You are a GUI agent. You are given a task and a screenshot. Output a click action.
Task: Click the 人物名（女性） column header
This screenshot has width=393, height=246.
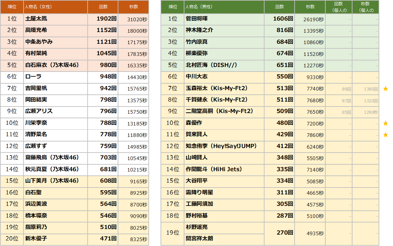[56, 7]
